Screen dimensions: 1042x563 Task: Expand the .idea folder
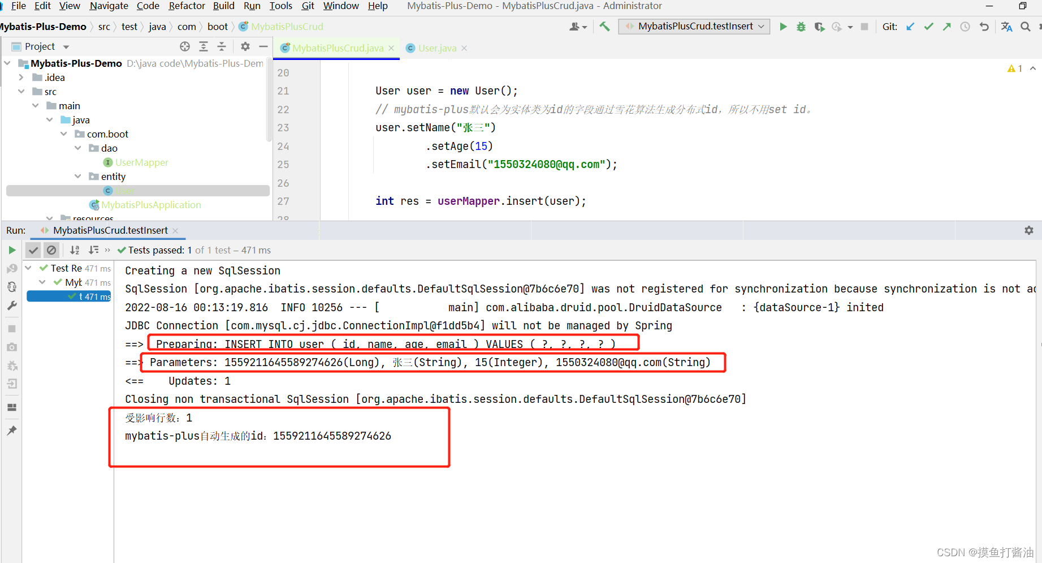pyautogui.click(x=21, y=78)
